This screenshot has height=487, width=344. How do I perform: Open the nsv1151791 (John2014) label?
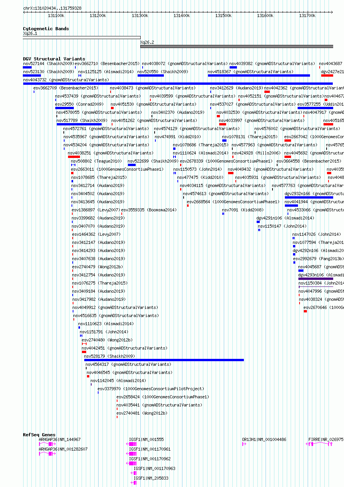tap(104, 332)
